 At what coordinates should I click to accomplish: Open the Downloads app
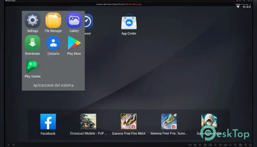tap(32, 43)
